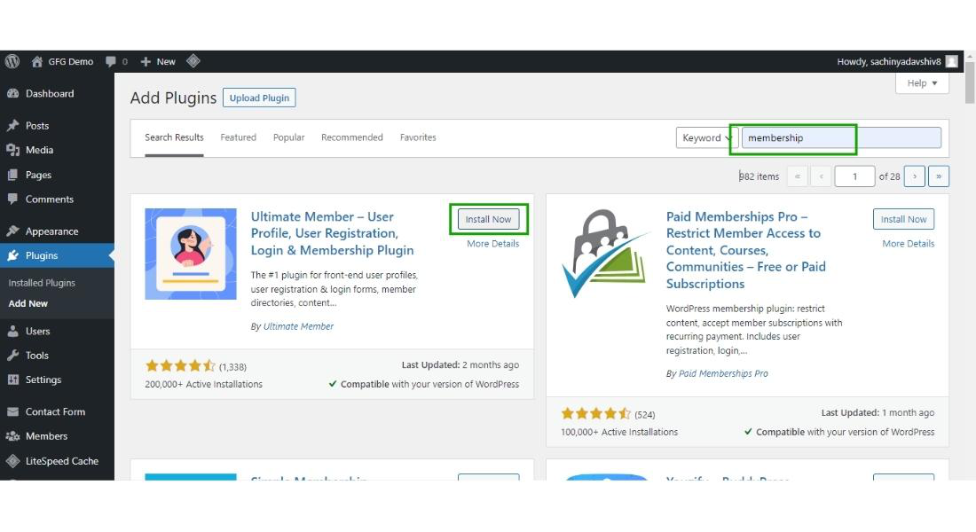This screenshot has width=976, height=532.
Task: Click the Members group icon
Action: click(13, 436)
